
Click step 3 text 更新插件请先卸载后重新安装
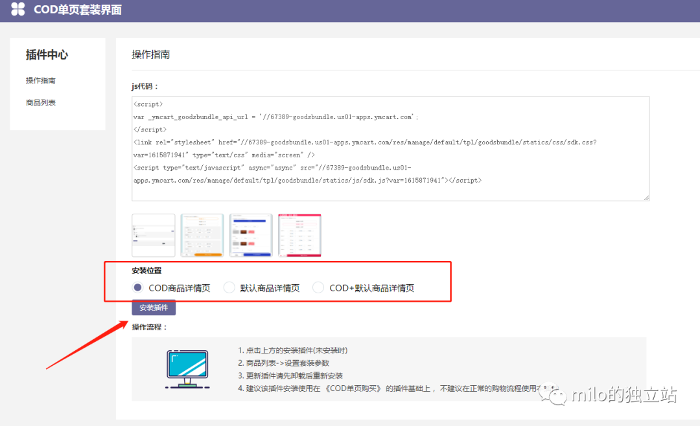click(x=290, y=376)
